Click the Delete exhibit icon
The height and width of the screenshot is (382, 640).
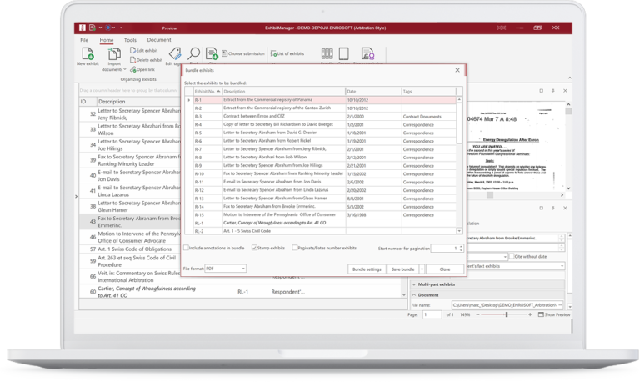pos(133,60)
